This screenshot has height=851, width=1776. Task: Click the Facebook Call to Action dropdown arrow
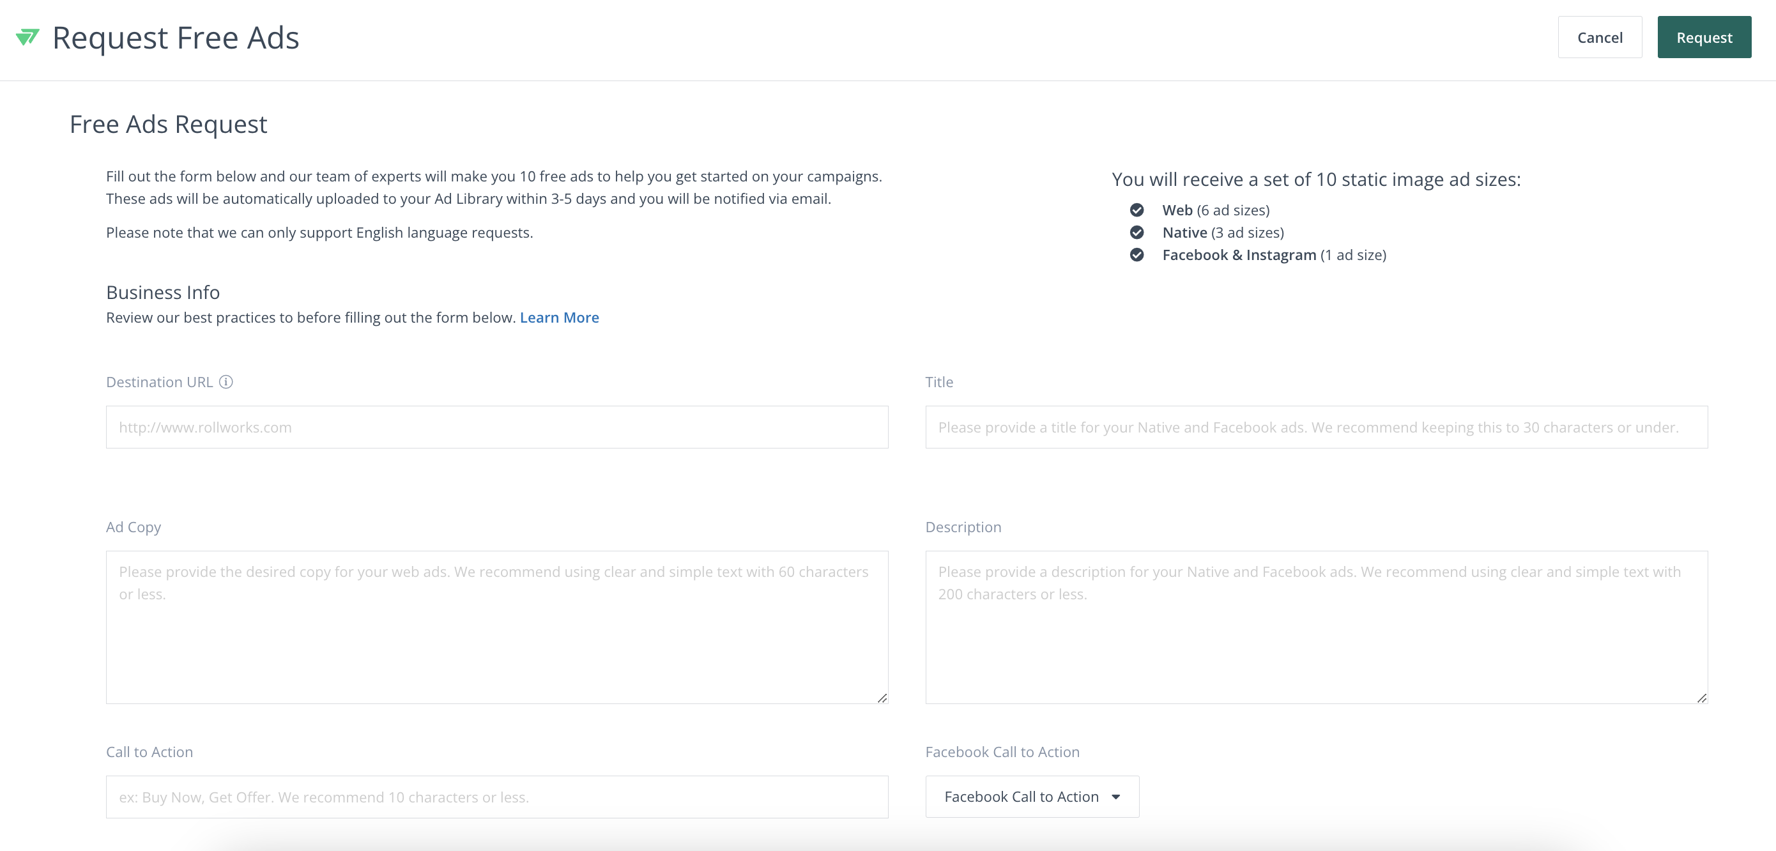pos(1115,797)
